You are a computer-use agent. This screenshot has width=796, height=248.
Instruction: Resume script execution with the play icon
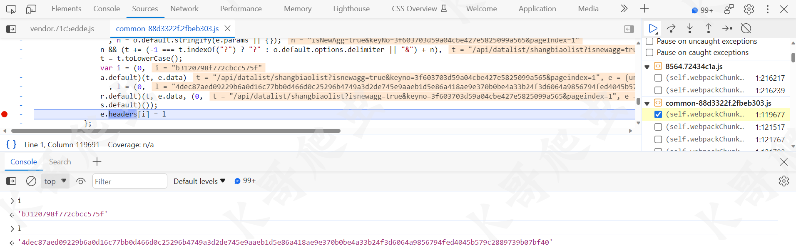click(653, 28)
